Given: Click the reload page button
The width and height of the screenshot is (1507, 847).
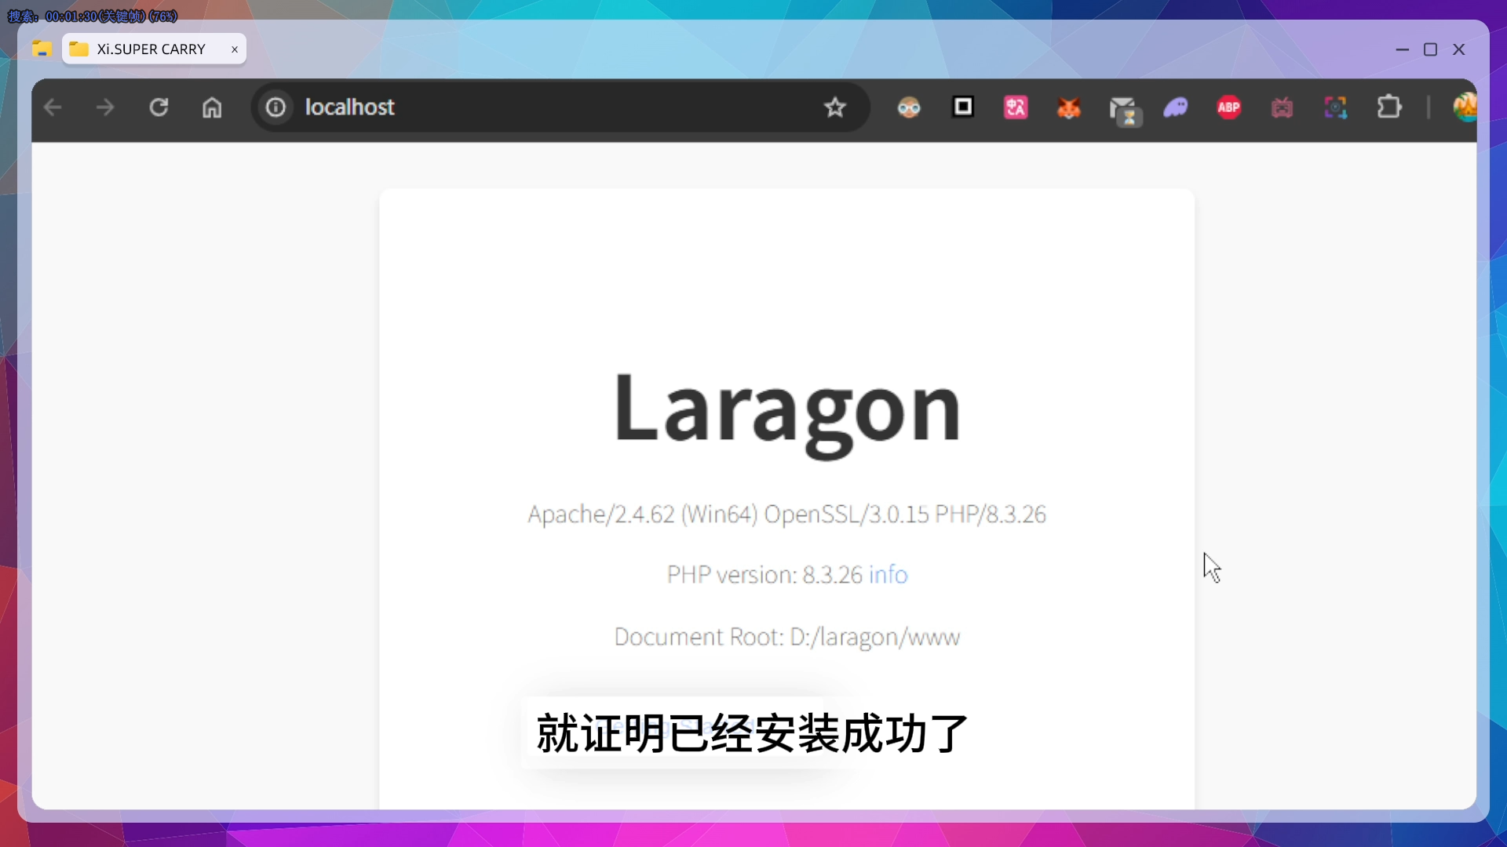Looking at the screenshot, I should 159,107.
